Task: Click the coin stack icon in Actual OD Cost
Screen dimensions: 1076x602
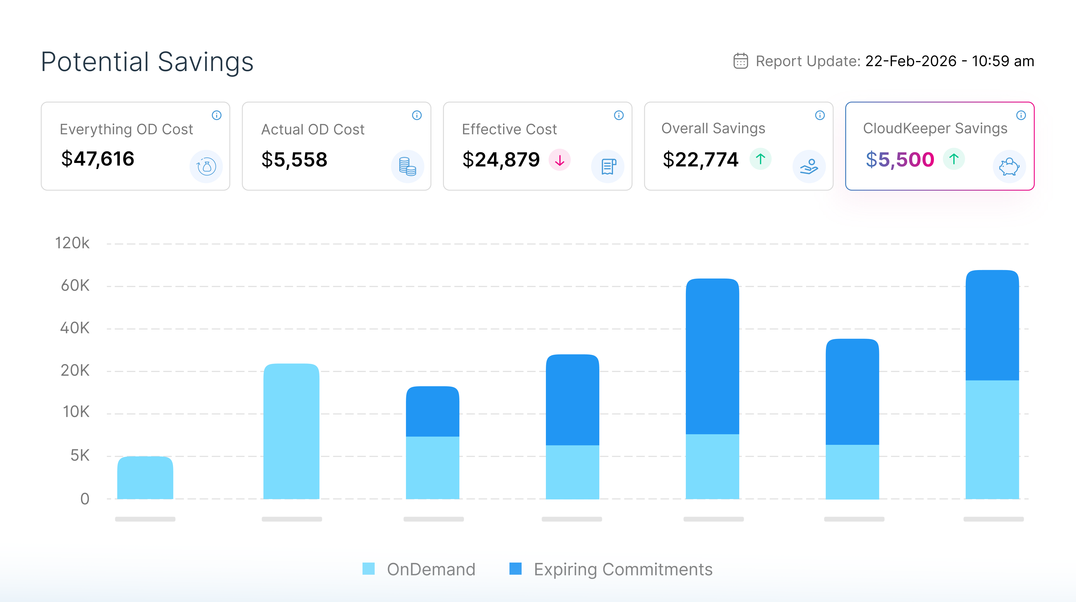Action: 407,167
